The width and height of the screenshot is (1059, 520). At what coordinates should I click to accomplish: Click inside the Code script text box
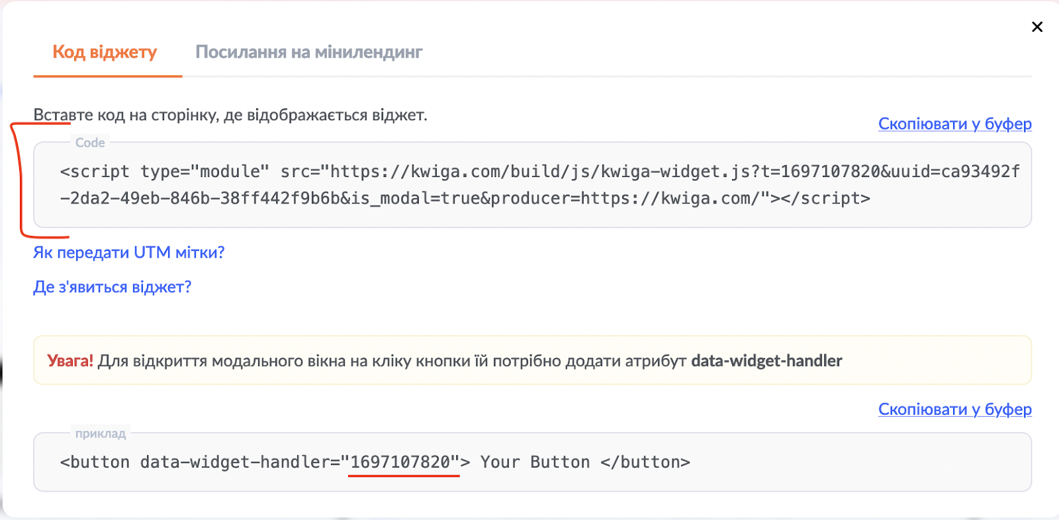(532, 185)
